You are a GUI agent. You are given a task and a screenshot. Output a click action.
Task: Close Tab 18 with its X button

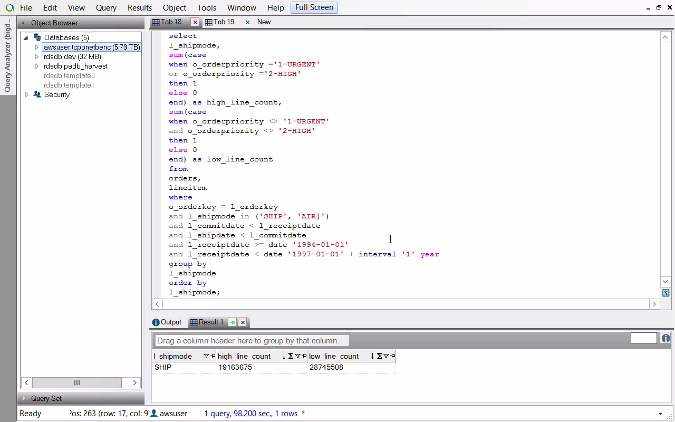coord(195,22)
